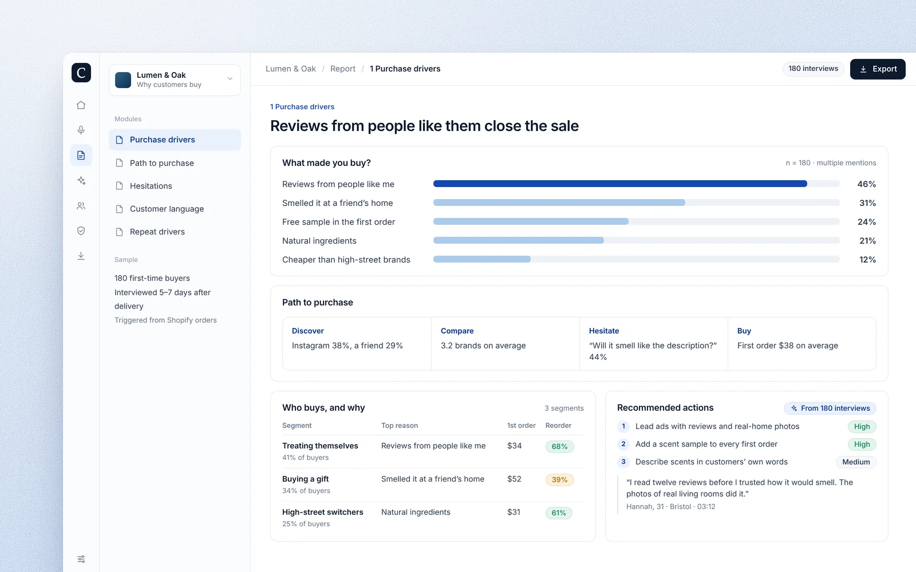Viewport: 916px width, 572px height.
Task: Select the Purchase drivers module
Action: (175, 140)
